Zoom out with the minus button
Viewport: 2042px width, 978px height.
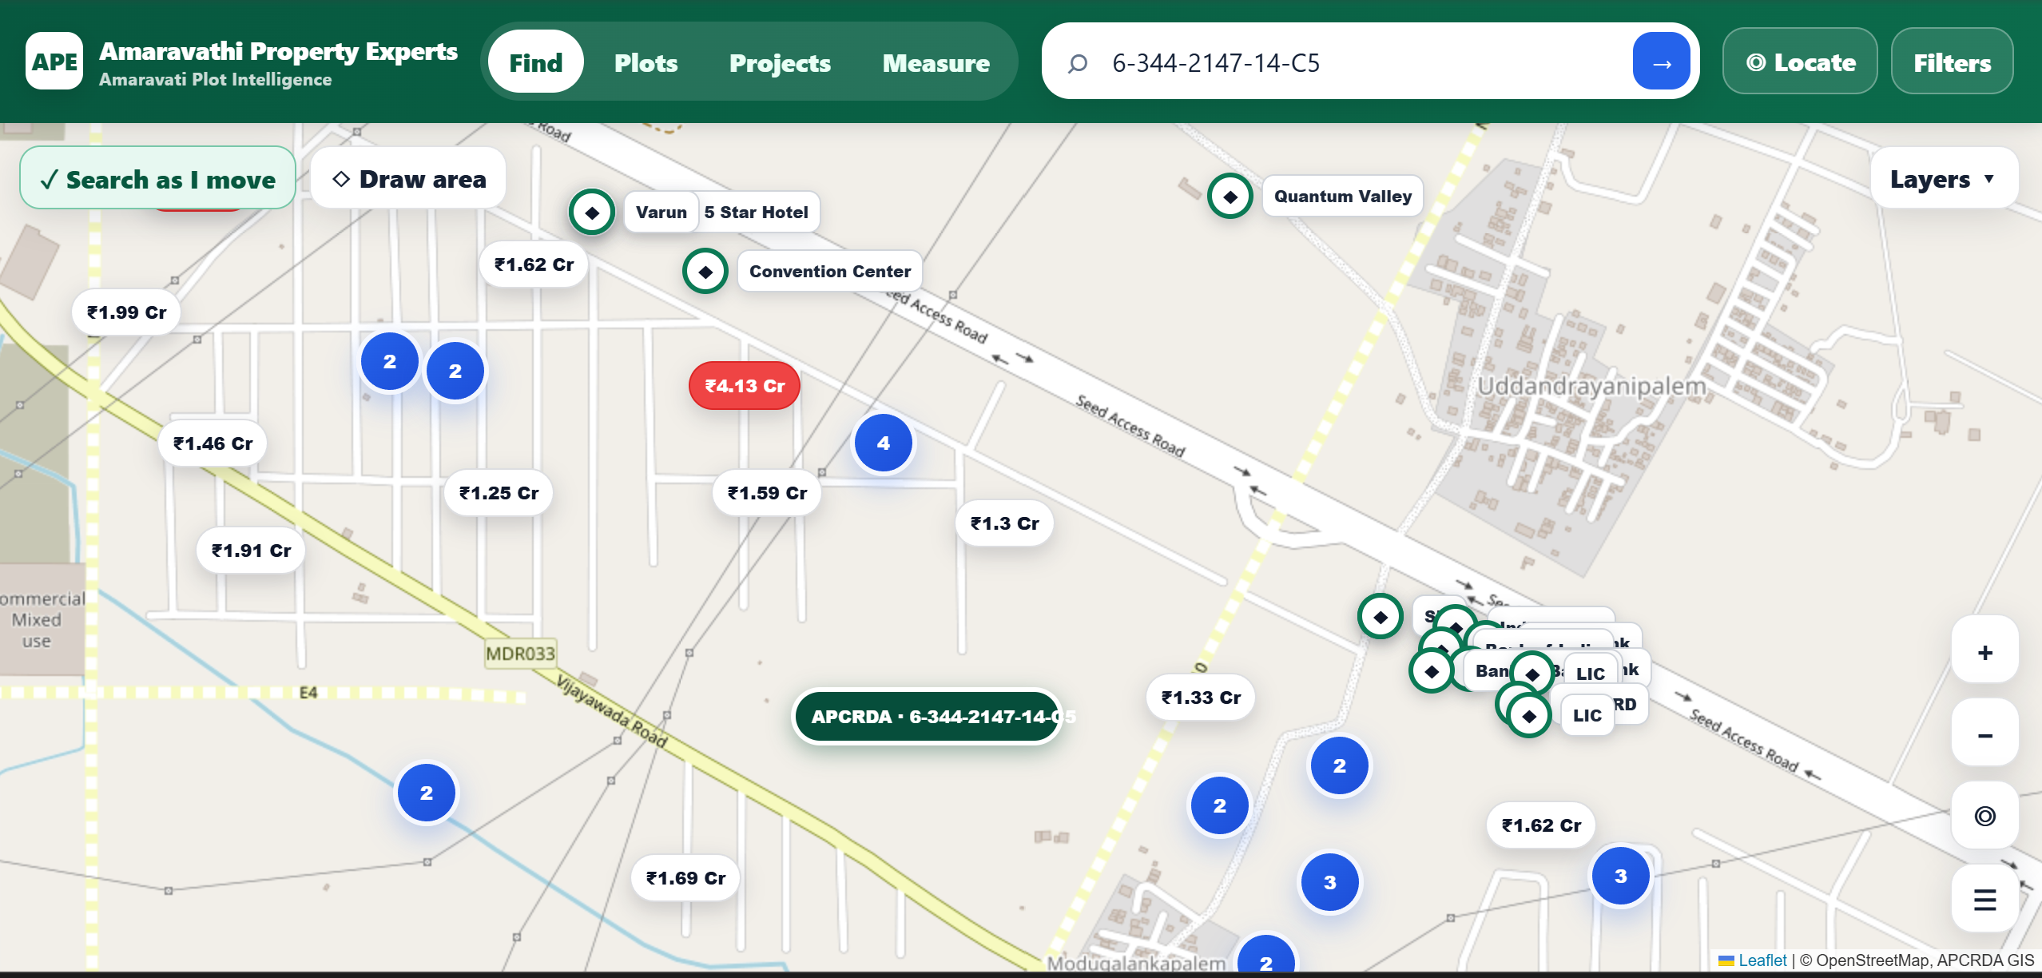(x=1984, y=735)
